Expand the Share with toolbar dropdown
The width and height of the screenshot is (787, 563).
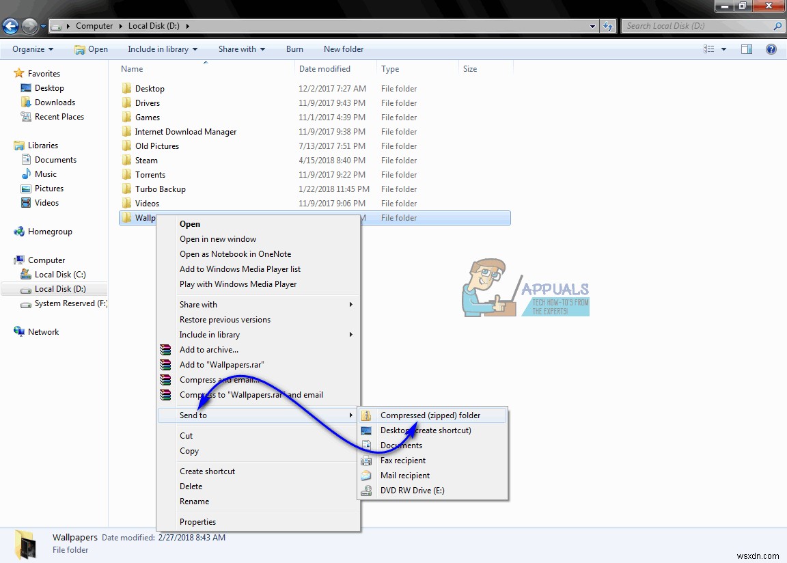[241, 49]
